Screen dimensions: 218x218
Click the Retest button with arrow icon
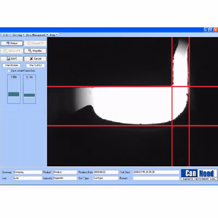tap(12, 43)
